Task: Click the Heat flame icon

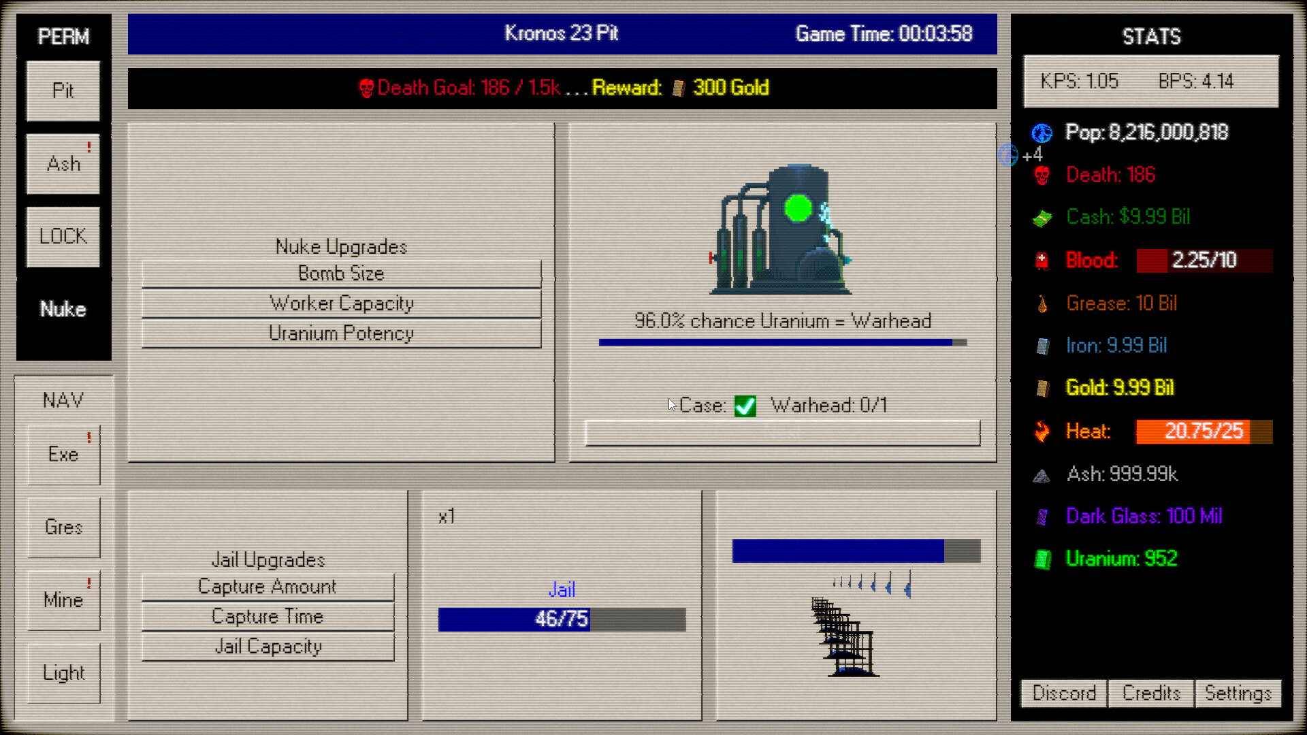Action: [1040, 431]
